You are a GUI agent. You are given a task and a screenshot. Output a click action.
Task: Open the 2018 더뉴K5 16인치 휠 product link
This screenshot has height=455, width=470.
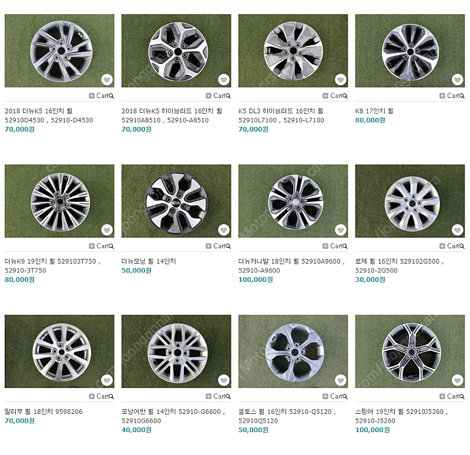pos(39,111)
